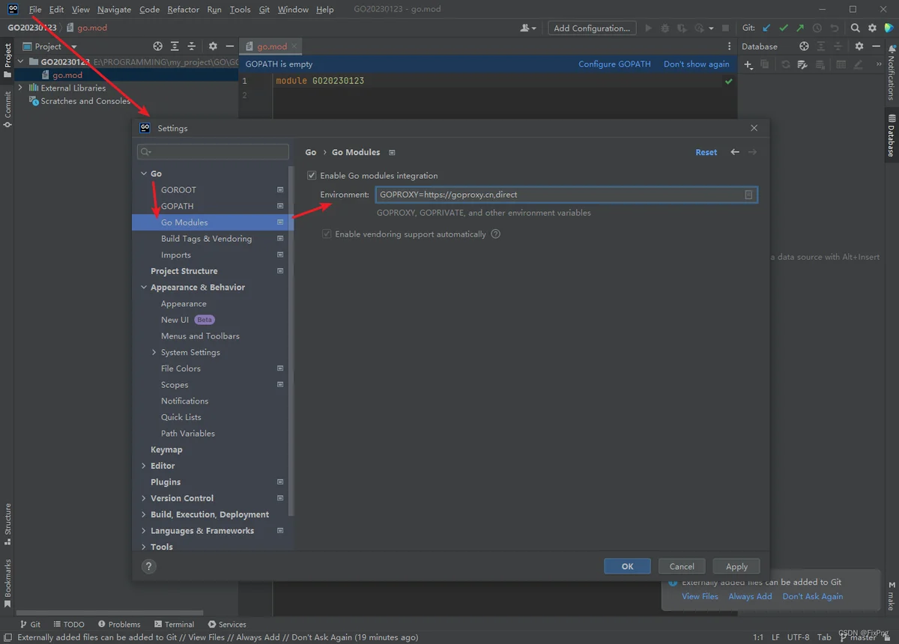This screenshot has height=644, width=899.
Task: Open Search Everywhere magnifier icon
Action: [856, 28]
